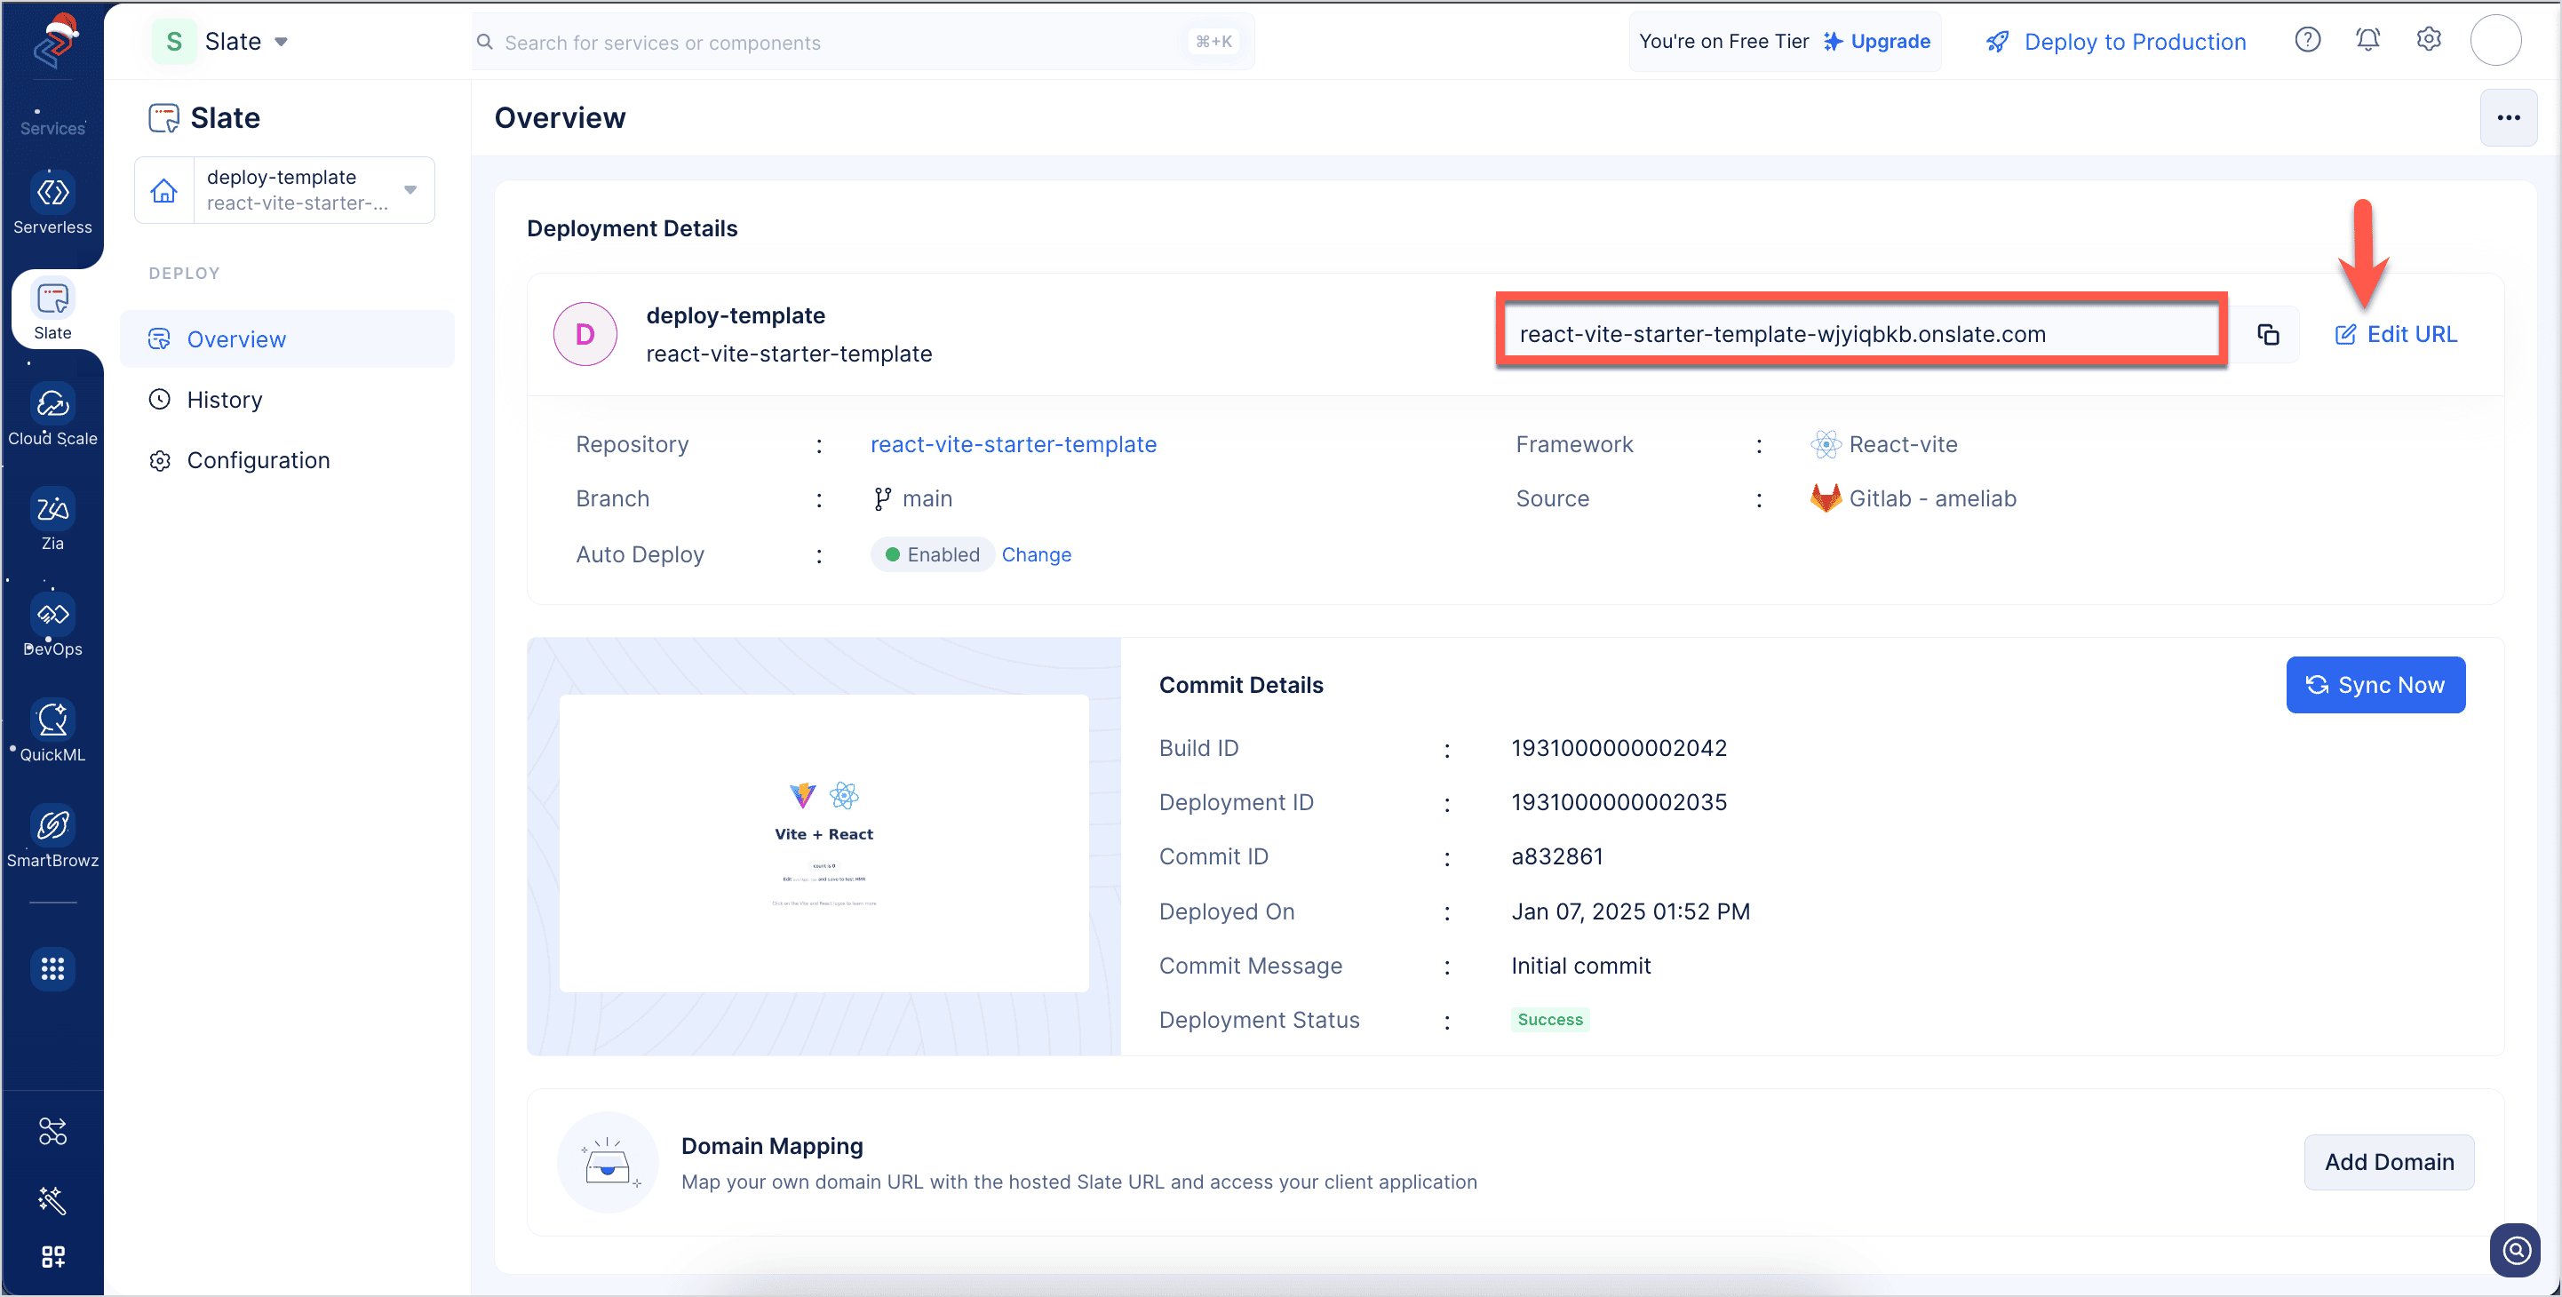The image size is (2562, 1297).
Task: Expand the deploy-template app selector
Action: [x=313, y=190]
